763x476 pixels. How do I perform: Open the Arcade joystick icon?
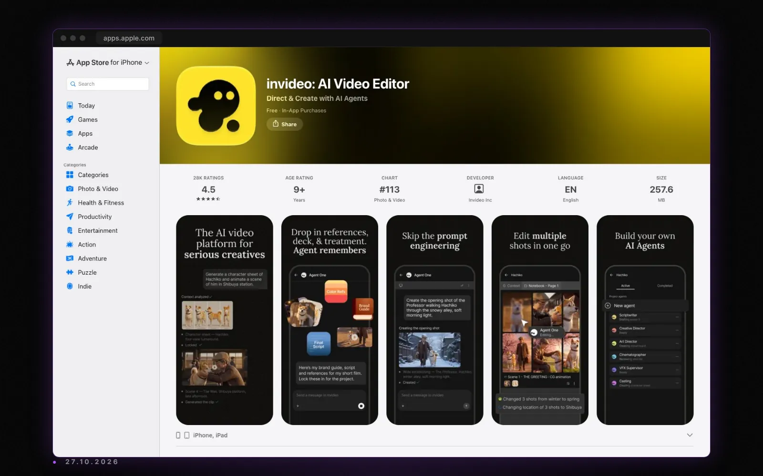[x=70, y=147]
